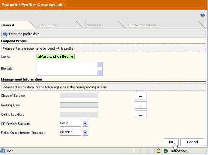Viewport: 208px width, 155px height.
Task: Click the Remark box scrollbar
Action: [x=100, y=69]
